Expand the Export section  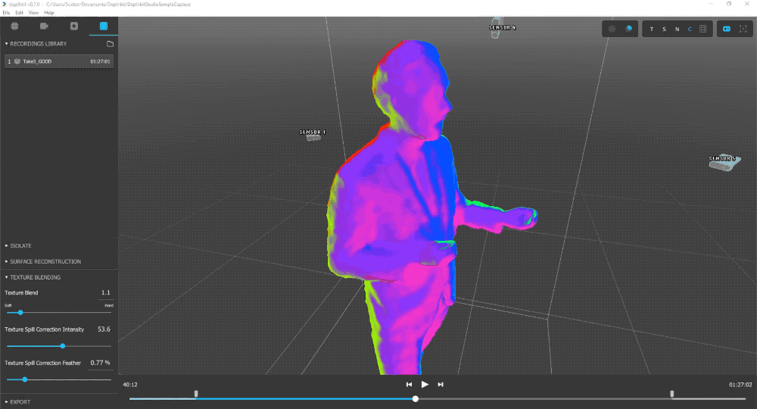coord(20,401)
